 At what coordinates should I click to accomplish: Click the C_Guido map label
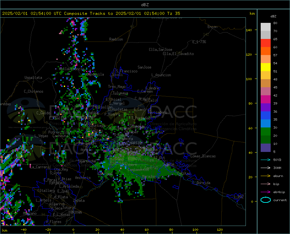[x=43, y=113]
